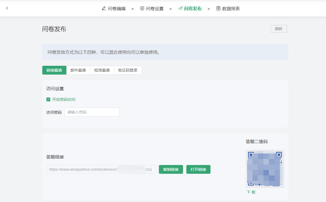Image resolution: width=326 pixels, height=202 pixels.
Task: Click the paper plane icon beside 问卷发布
Action: [180, 8]
